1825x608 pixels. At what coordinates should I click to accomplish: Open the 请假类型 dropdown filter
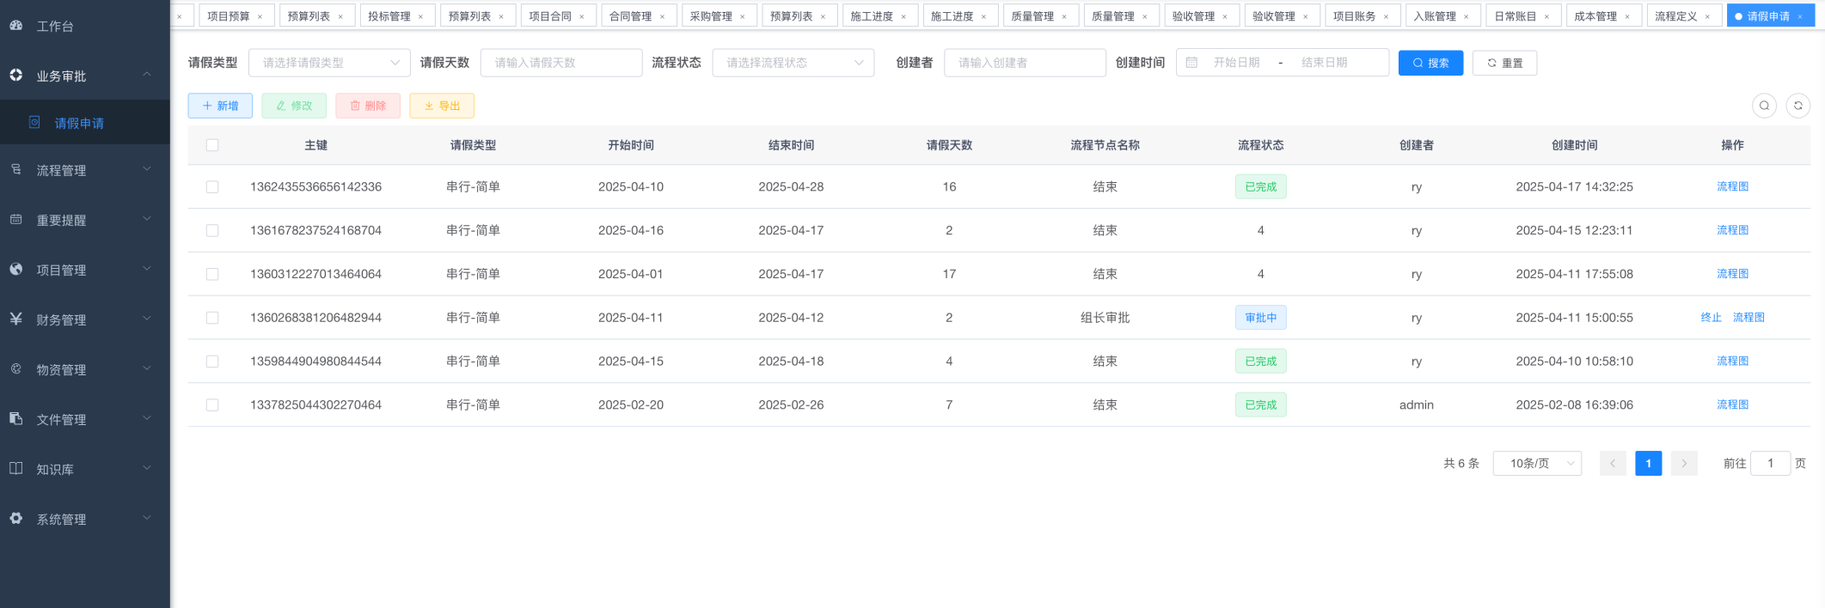[x=328, y=63]
